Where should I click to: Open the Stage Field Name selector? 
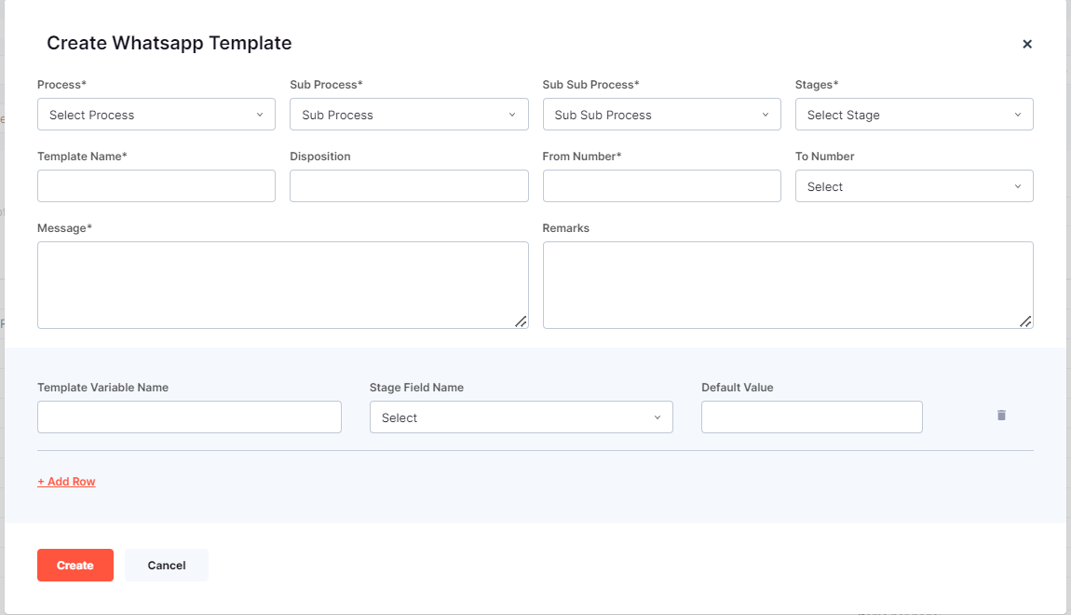click(521, 417)
